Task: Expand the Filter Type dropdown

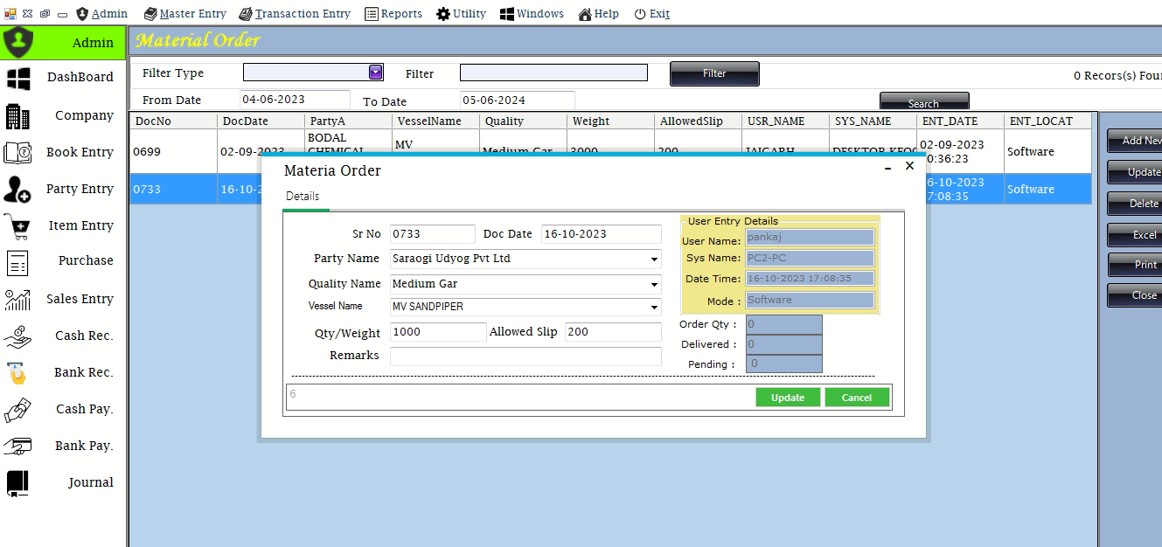Action: coord(375,73)
